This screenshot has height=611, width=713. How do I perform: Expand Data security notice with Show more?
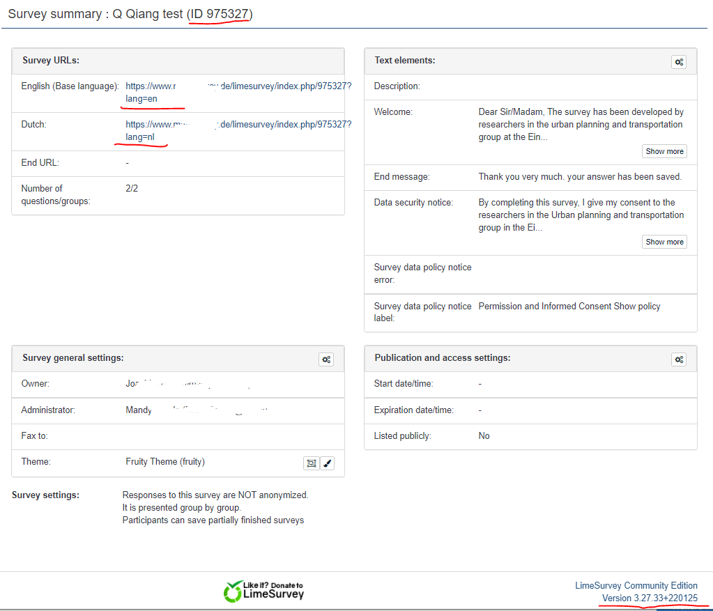pos(664,242)
